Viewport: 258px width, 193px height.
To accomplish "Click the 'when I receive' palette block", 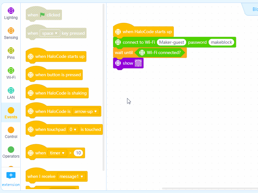I will 57,176.
